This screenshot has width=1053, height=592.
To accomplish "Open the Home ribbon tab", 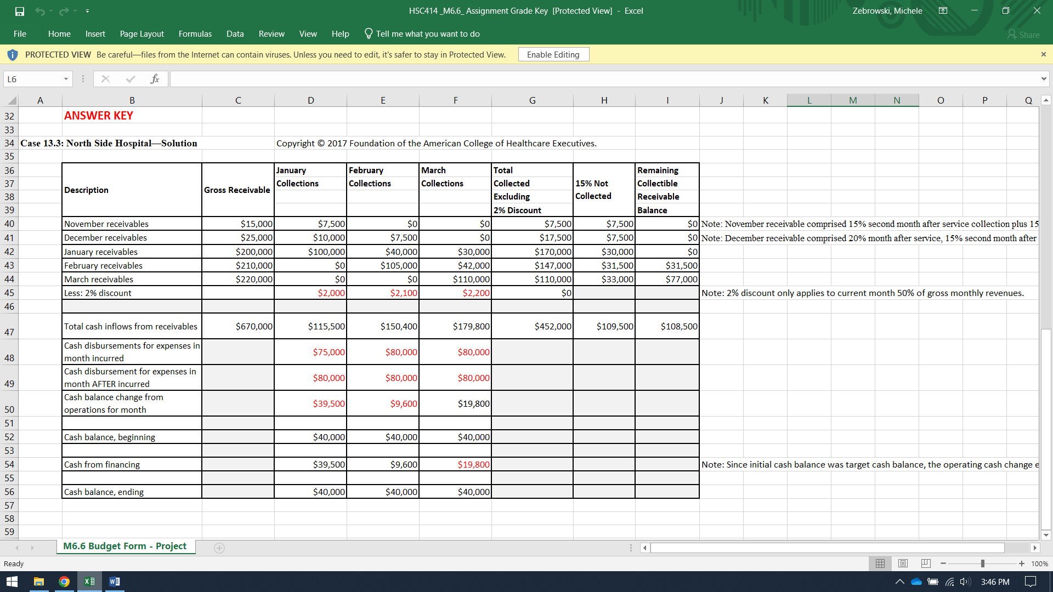I will (59, 34).
